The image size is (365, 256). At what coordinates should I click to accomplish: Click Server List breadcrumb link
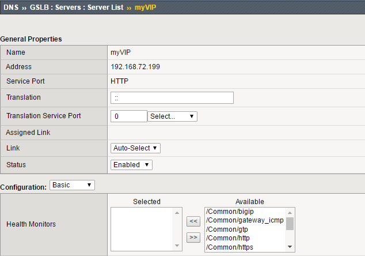click(x=103, y=9)
